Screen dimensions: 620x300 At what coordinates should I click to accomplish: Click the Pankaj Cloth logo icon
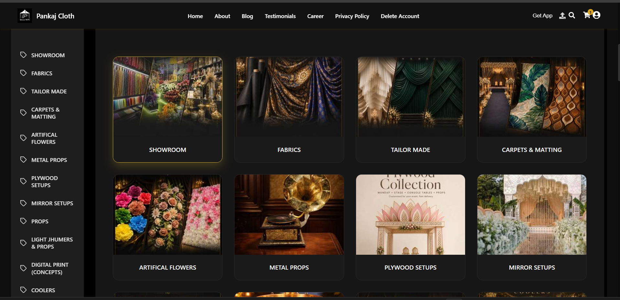click(x=25, y=16)
